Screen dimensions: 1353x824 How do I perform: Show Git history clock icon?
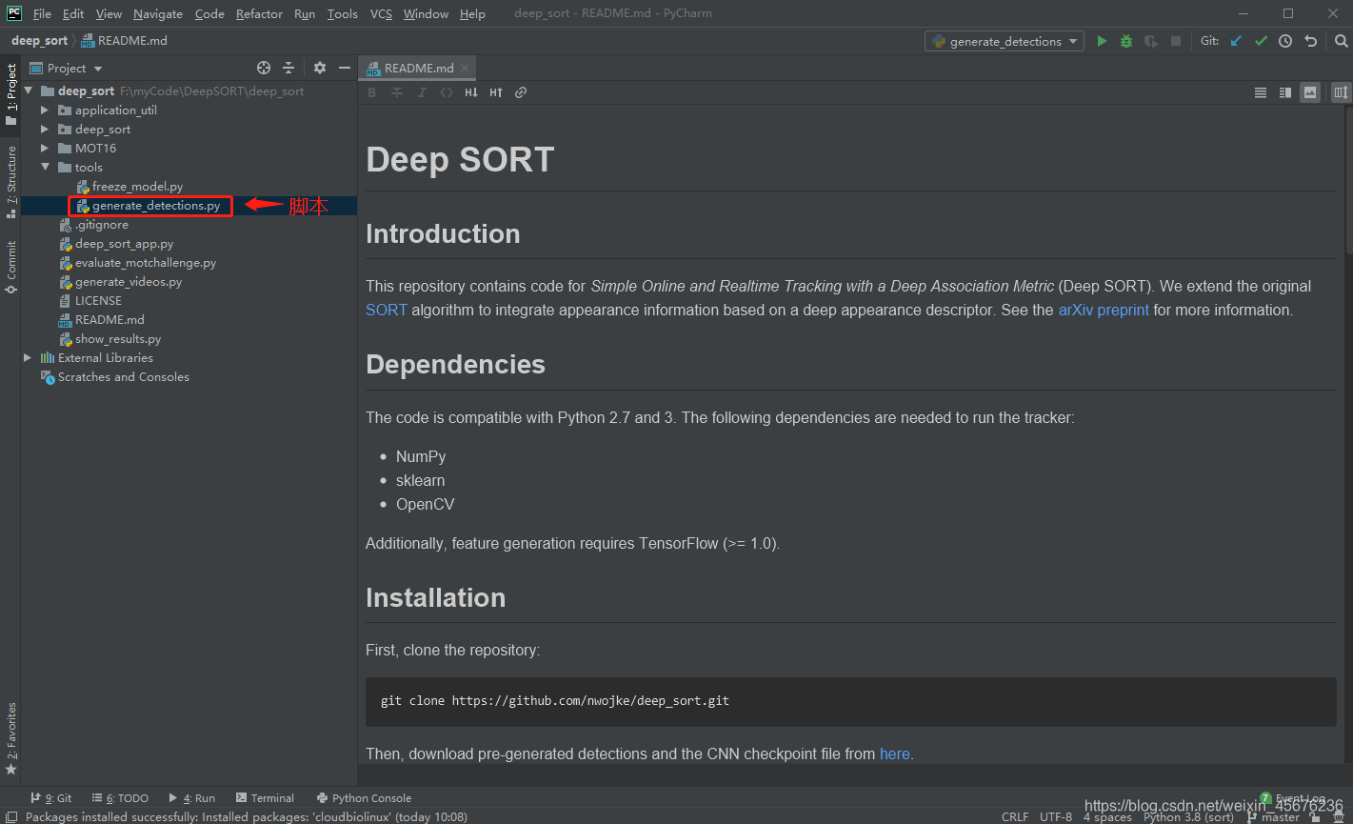pyautogui.click(x=1285, y=41)
